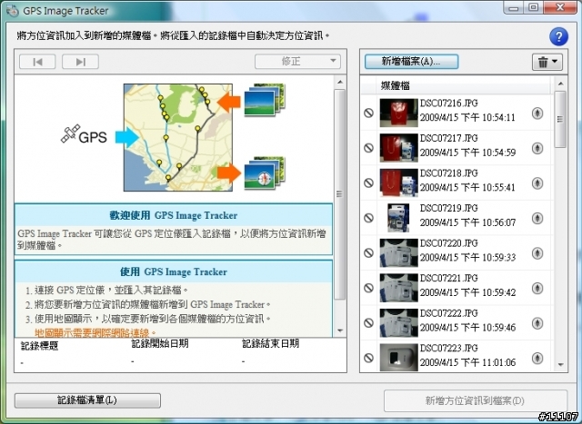582x424 pixels.
Task: Click the compass icon on DSC07221.JPG row
Action: pyautogui.click(x=537, y=288)
